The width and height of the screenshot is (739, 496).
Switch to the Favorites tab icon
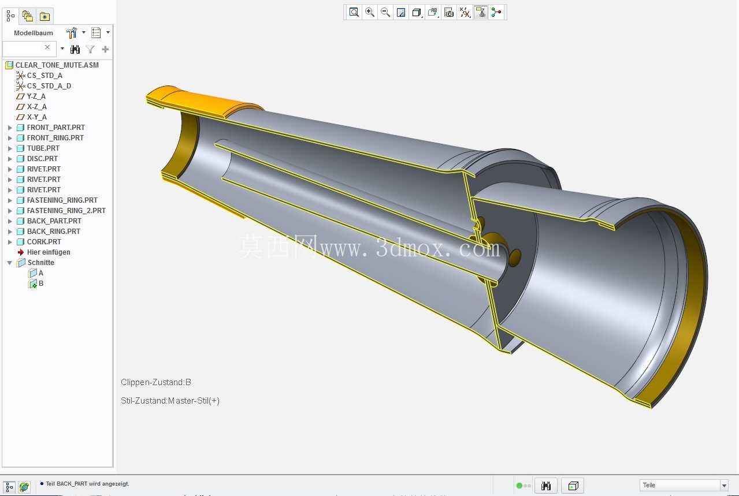(44, 16)
